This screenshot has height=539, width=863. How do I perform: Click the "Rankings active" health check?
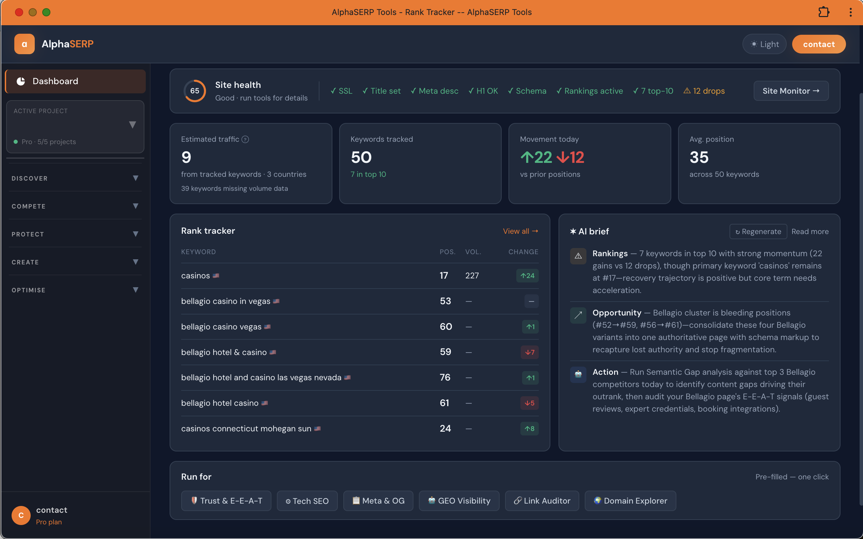coord(589,91)
